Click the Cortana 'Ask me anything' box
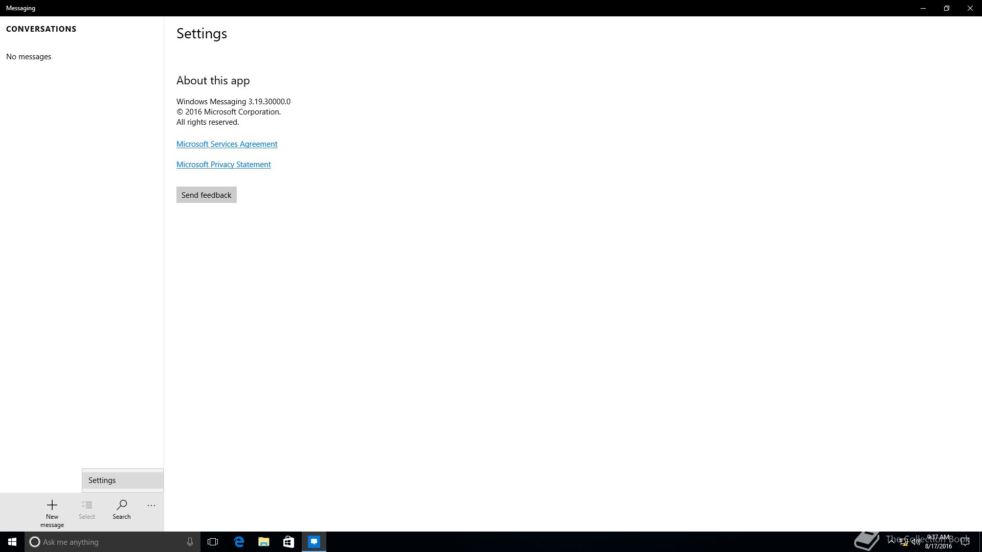This screenshot has width=982, height=552. click(113, 542)
